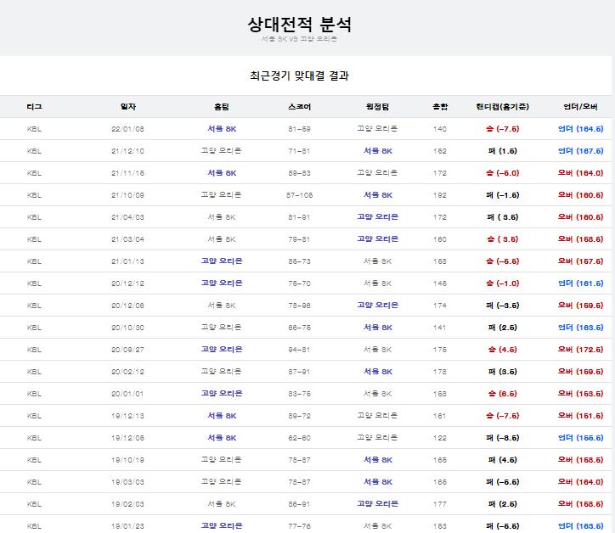Select the 일자 column header

[128, 107]
